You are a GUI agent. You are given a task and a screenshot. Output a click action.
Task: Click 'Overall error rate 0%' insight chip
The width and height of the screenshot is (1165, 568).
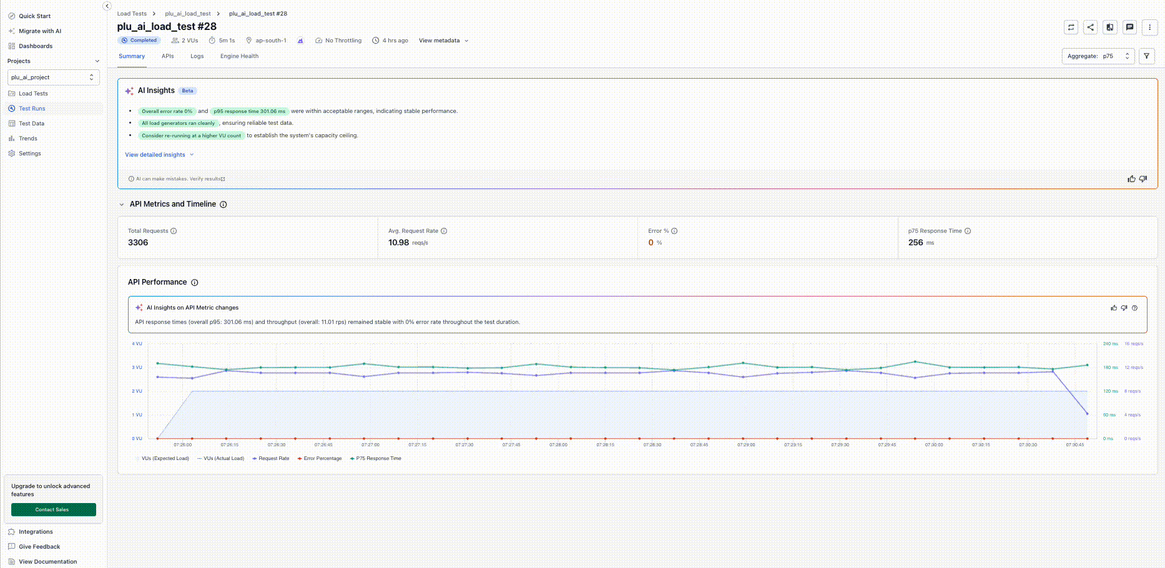point(167,111)
